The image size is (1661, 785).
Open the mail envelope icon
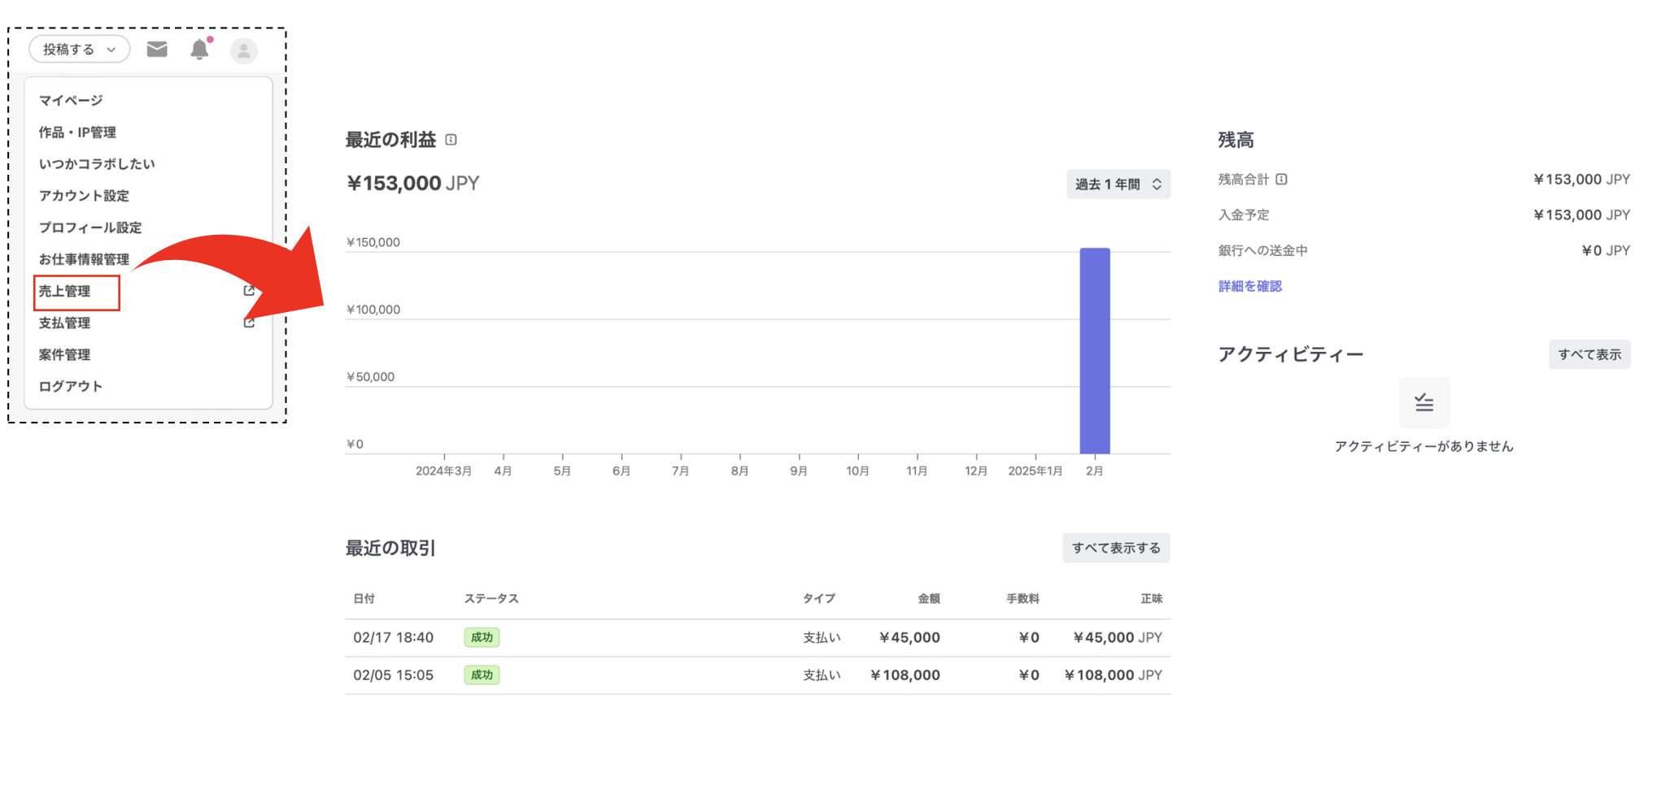click(x=157, y=50)
